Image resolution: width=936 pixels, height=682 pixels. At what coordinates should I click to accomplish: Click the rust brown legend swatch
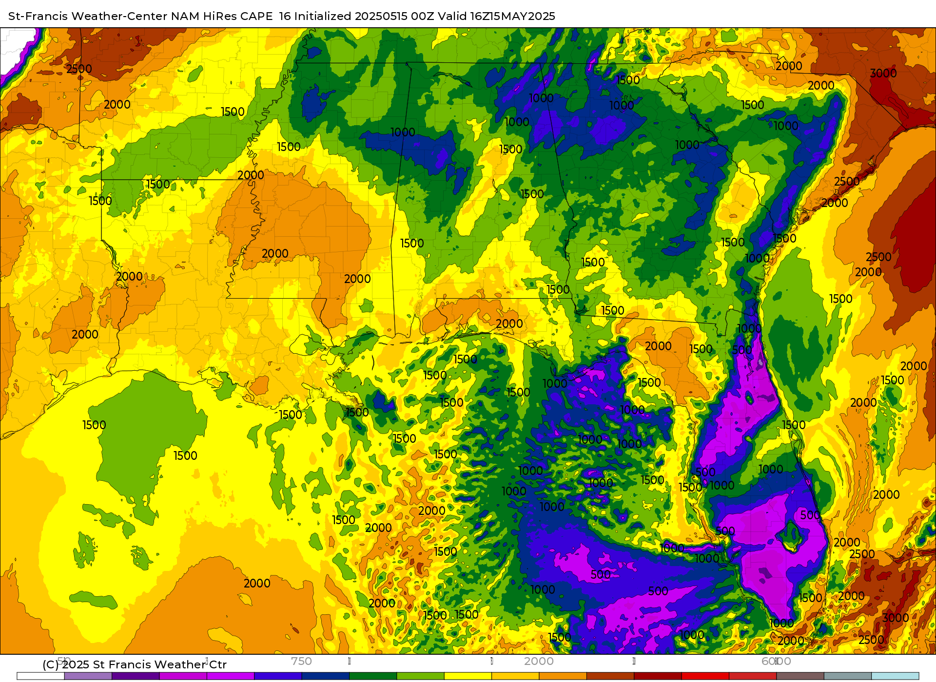pos(610,676)
